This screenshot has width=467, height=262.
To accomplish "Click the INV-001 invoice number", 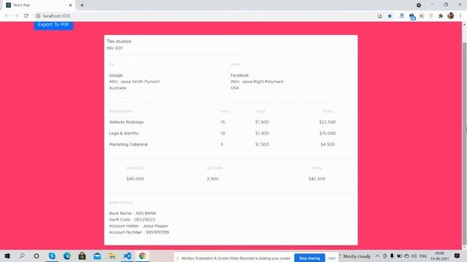I will click(x=115, y=48).
